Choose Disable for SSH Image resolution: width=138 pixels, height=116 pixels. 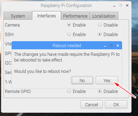click(x=100, y=34)
